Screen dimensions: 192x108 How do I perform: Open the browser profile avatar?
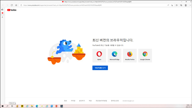186,5
